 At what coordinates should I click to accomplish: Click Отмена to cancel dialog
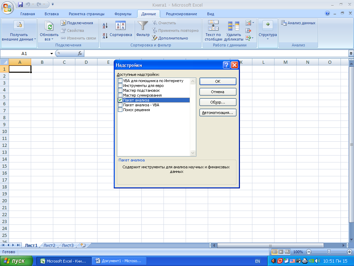[x=218, y=92]
